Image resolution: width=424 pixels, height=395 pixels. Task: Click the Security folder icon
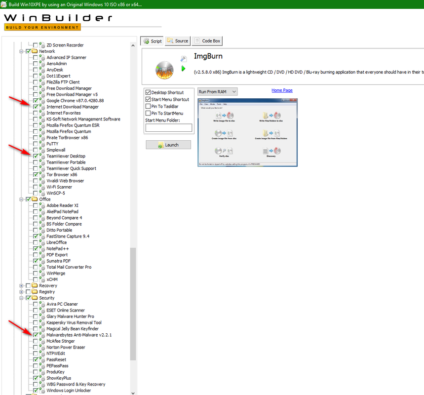[35, 298]
